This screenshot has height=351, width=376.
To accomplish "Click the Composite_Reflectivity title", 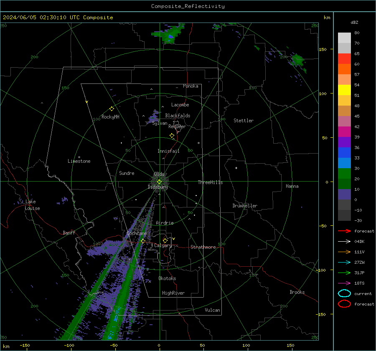I will (188, 6).
